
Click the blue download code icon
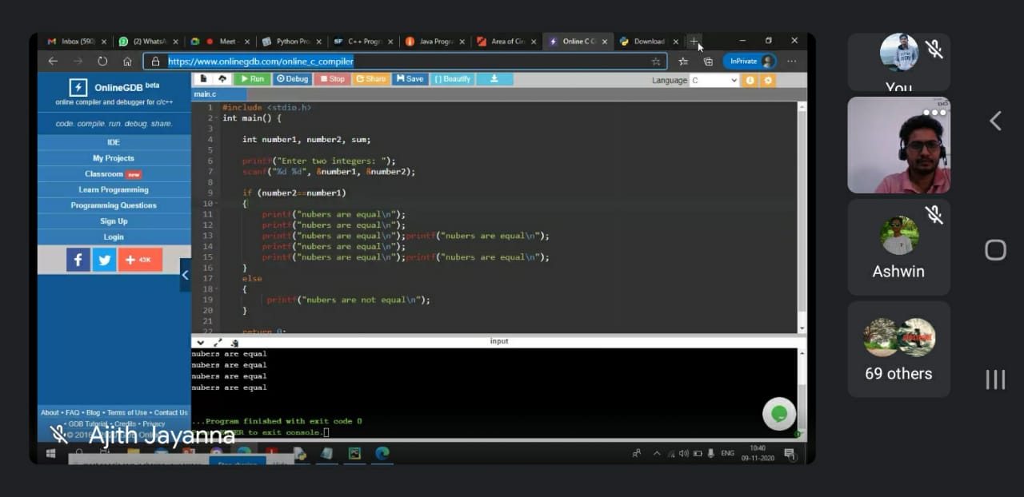click(494, 78)
